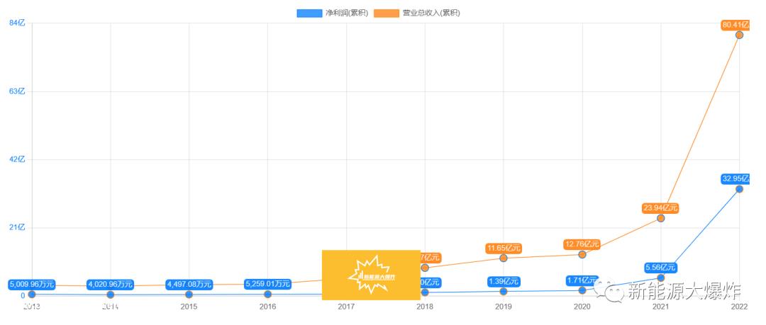Select the blue 2014 data point
This screenshot has width=766, height=325.
click(x=111, y=295)
